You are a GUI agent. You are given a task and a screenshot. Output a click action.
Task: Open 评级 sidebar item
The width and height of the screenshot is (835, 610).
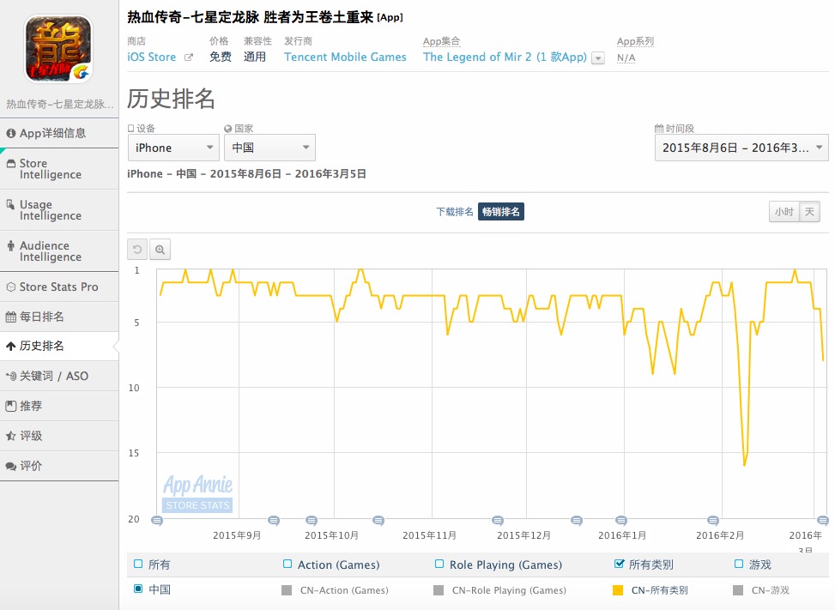coord(59,436)
